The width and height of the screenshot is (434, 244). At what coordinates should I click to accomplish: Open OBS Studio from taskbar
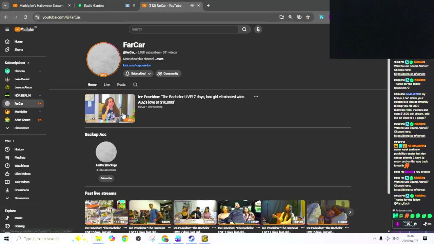(x=138, y=239)
